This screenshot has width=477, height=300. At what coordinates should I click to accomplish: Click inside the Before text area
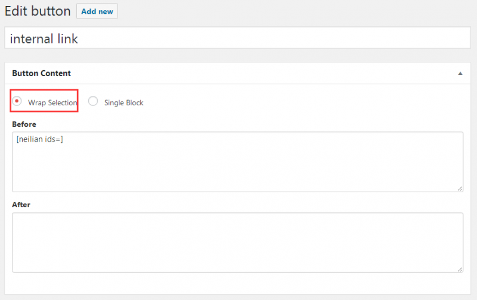pos(237,161)
